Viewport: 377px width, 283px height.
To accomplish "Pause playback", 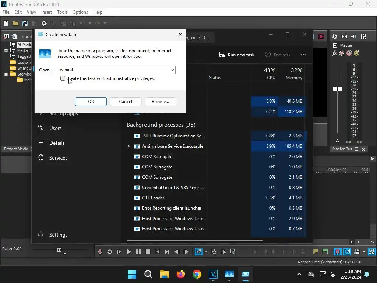I will tap(138, 252).
